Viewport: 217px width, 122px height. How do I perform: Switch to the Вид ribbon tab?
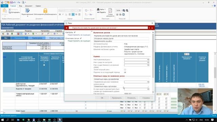(20, 6)
